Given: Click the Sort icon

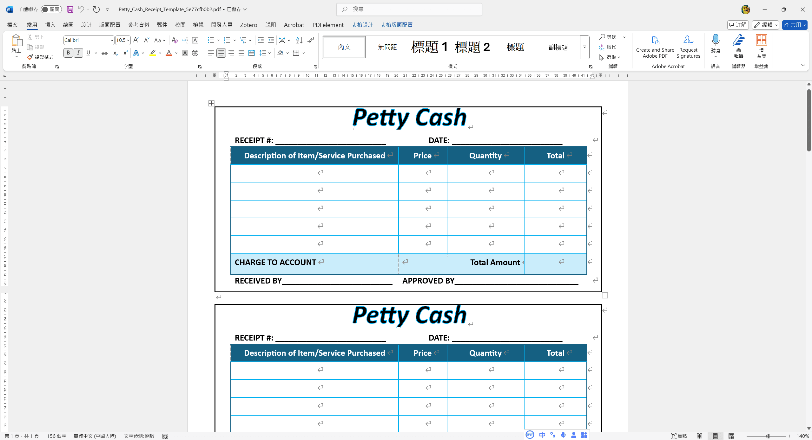Looking at the screenshot, I should click(299, 40).
